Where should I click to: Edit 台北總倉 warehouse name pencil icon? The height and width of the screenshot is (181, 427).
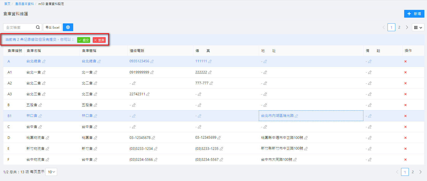pos(44,62)
